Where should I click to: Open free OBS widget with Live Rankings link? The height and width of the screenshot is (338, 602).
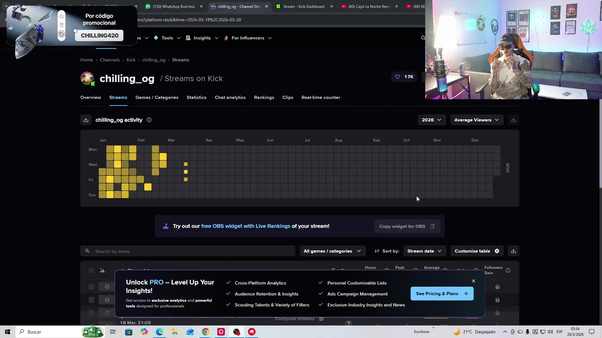(x=246, y=226)
